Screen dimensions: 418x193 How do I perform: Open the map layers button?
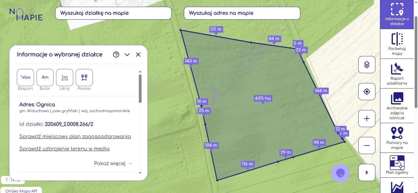pyautogui.click(x=366, y=65)
